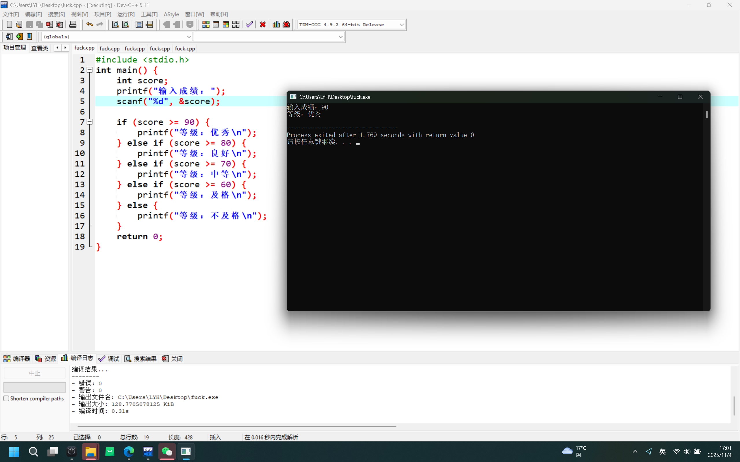The width and height of the screenshot is (740, 462).
Task: Click the red X stop execution icon
Action: tap(262, 25)
